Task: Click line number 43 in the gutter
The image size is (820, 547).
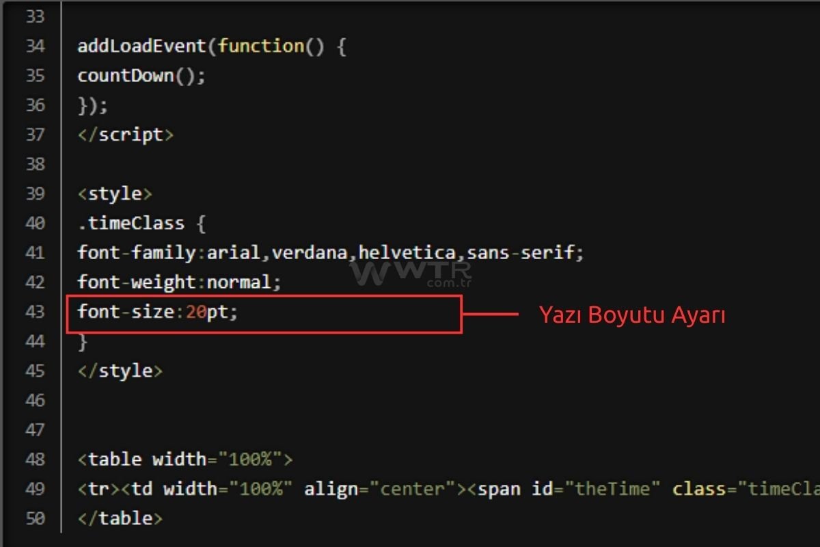Action: 35,312
